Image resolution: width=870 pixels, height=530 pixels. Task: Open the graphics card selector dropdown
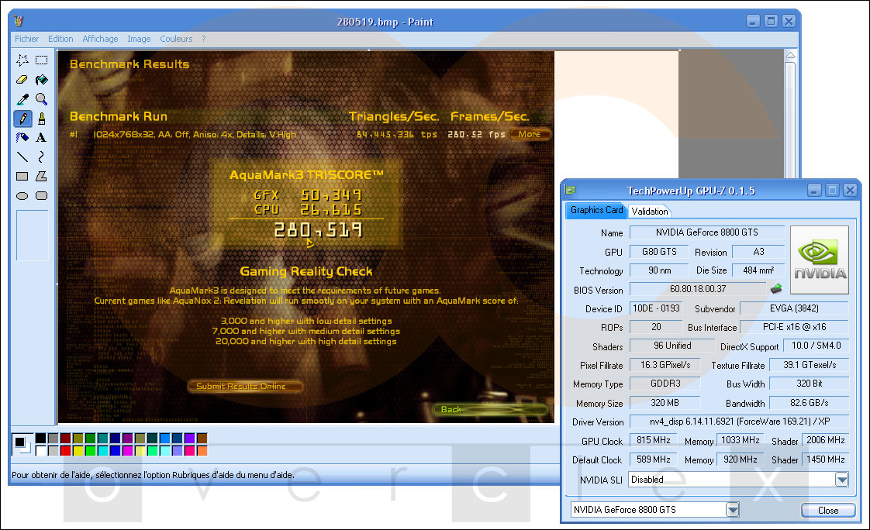[x=733, y=510]
